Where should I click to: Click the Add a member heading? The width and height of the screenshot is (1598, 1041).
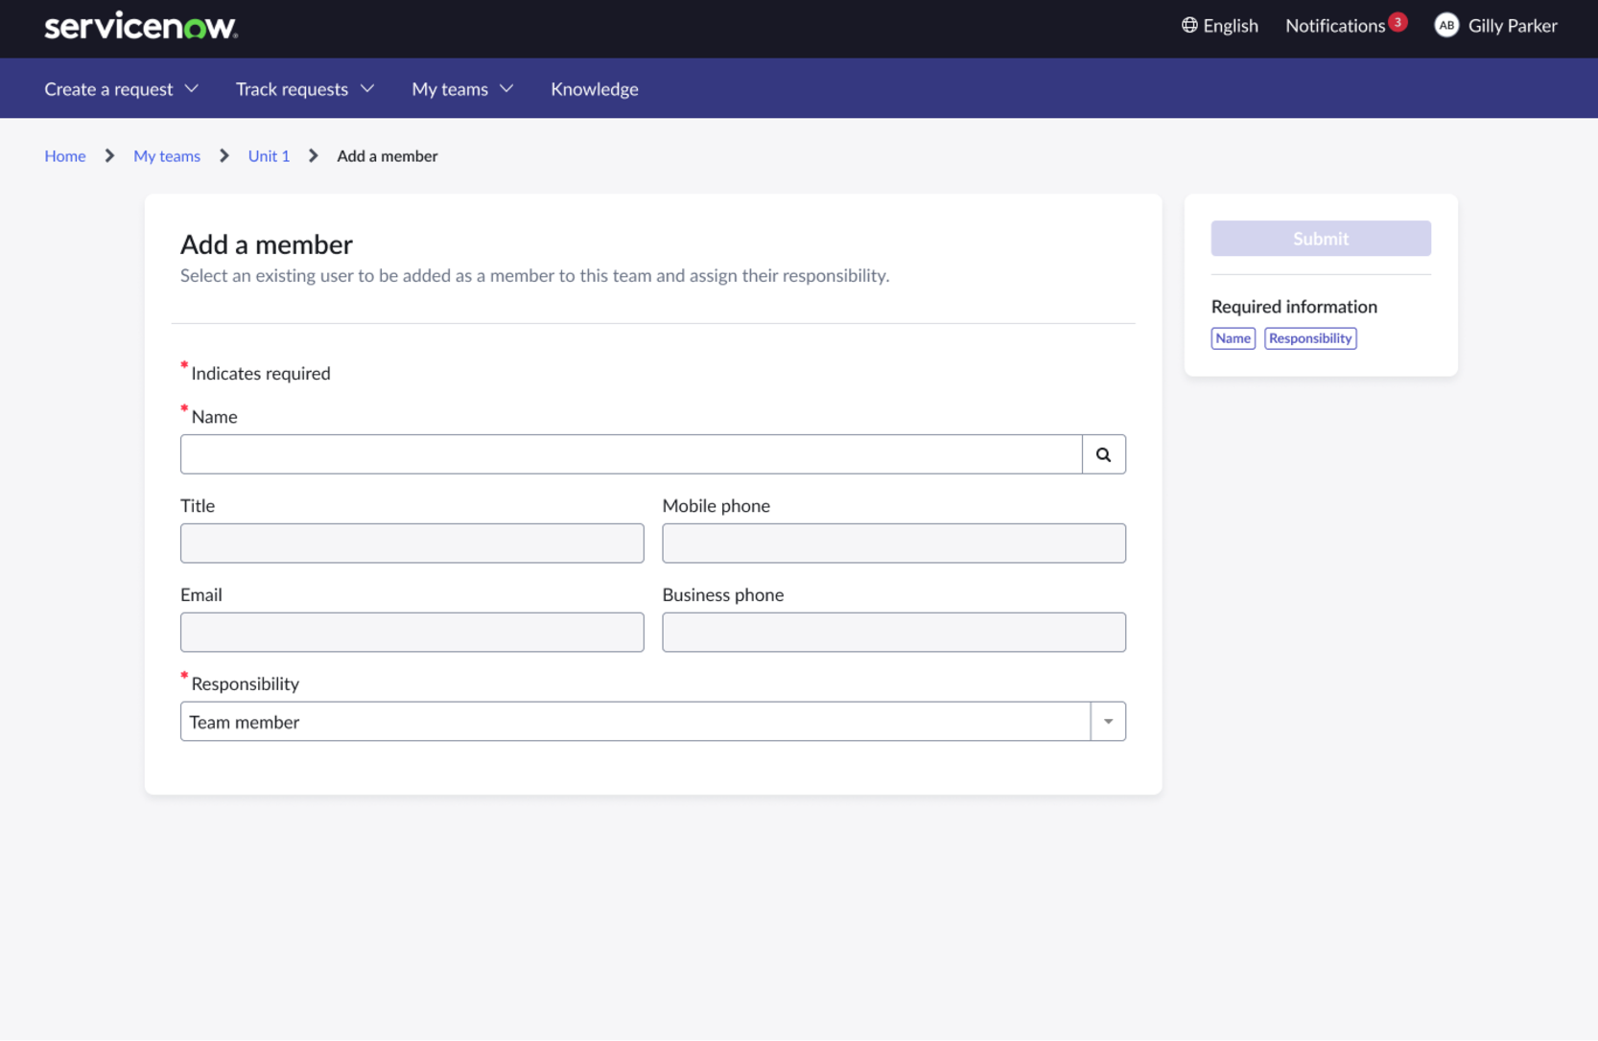[267, 245]
